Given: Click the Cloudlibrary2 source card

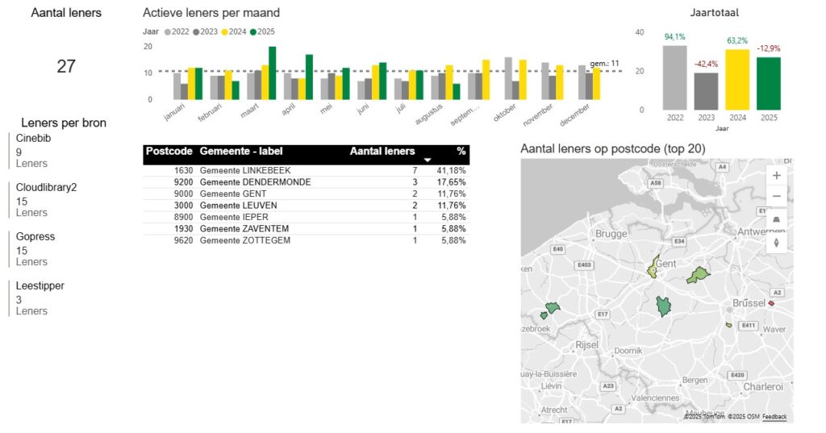Looking at the screenshot, I should point(47,200).
